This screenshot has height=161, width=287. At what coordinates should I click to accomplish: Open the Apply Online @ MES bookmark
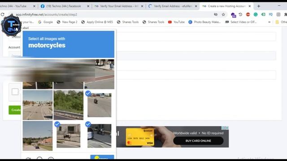click(97, 22)
